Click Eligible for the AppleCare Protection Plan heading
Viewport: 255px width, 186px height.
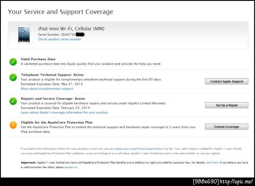pos(57,122)
